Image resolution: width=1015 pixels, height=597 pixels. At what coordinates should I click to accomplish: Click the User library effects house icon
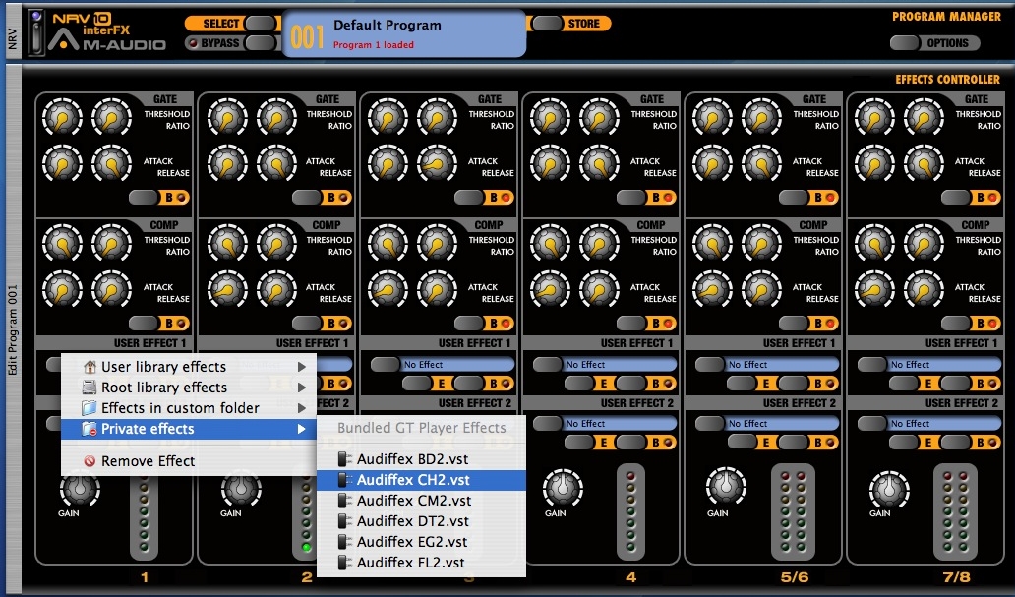pos(90,367)
